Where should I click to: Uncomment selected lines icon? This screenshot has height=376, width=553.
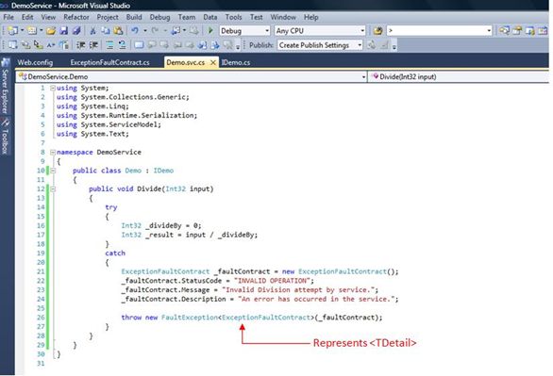tap(122, 45)
